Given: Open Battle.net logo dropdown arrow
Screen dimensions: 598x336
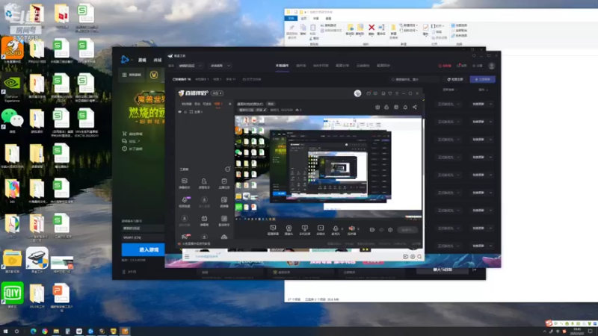Looking at the screenshot, I should pos(132,60).
